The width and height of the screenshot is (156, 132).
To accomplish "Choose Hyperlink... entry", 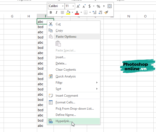I will click(x=74, y=121).
